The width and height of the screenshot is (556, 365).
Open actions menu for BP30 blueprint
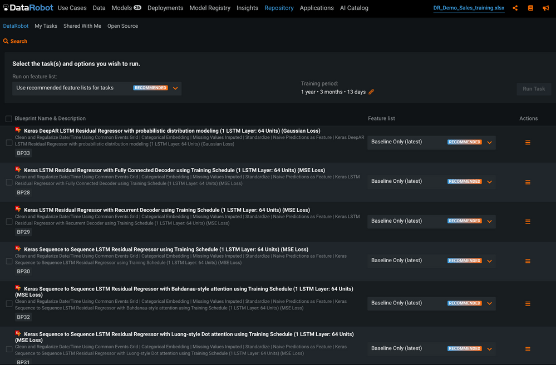click(528, 261)
